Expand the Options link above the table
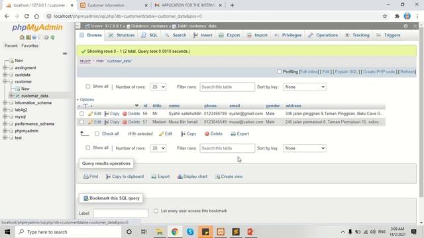This screenshot has width=424, height=238. tap(85, 100)
